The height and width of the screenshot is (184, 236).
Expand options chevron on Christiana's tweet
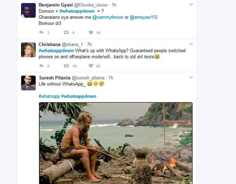tap(191, 44)
